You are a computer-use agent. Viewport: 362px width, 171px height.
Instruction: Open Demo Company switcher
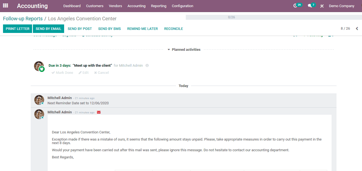[x=341, y=6]
